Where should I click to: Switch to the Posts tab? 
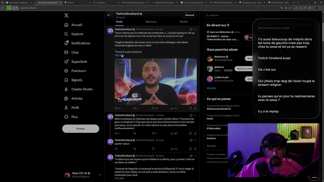point(119,22)
